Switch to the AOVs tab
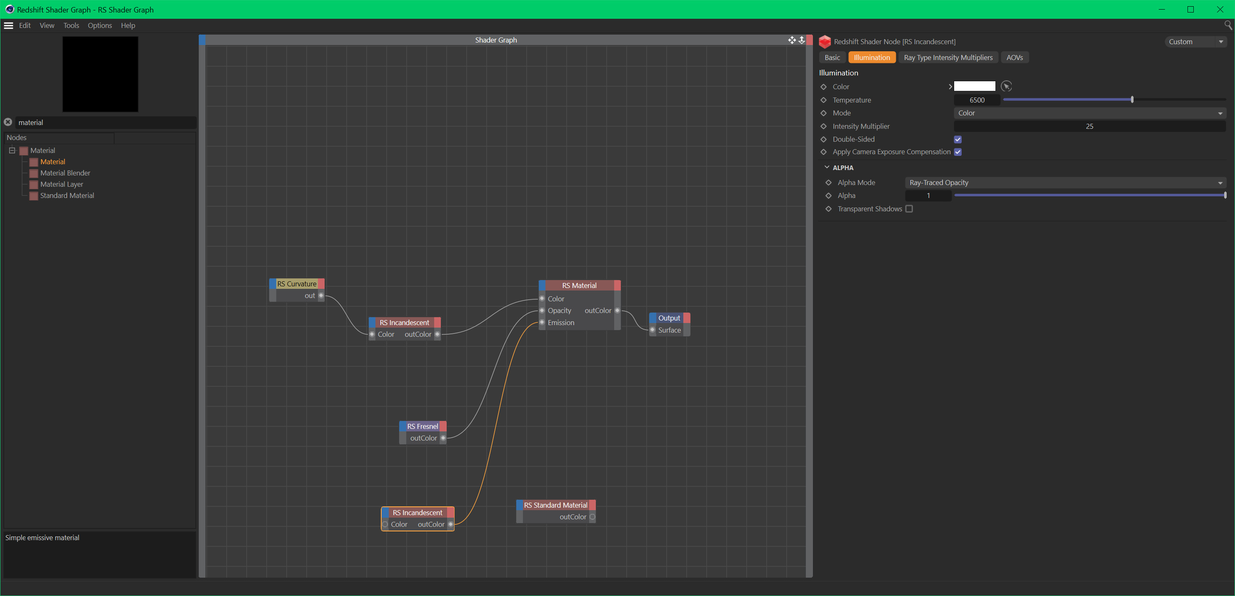The image size is (1235, 596). pos(1015,58)
